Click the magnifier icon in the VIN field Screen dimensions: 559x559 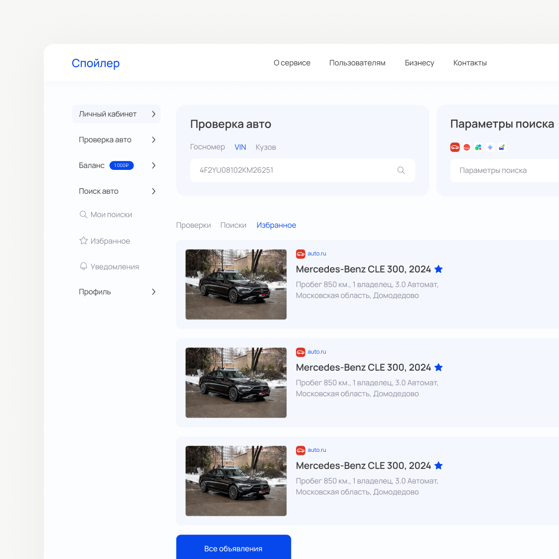[x=401, y=170]
